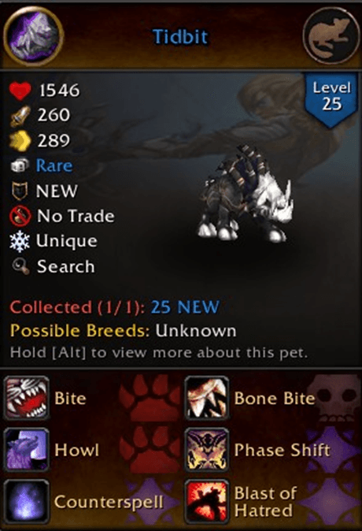
Task: Click the Unique snowflake icon
Action: [20, 241]
